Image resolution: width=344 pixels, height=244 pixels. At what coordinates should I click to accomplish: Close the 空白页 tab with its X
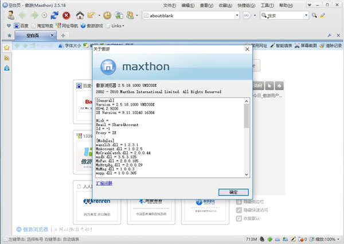point(52,35)
